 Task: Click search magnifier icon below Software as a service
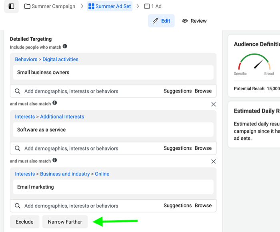click(17, 149)
